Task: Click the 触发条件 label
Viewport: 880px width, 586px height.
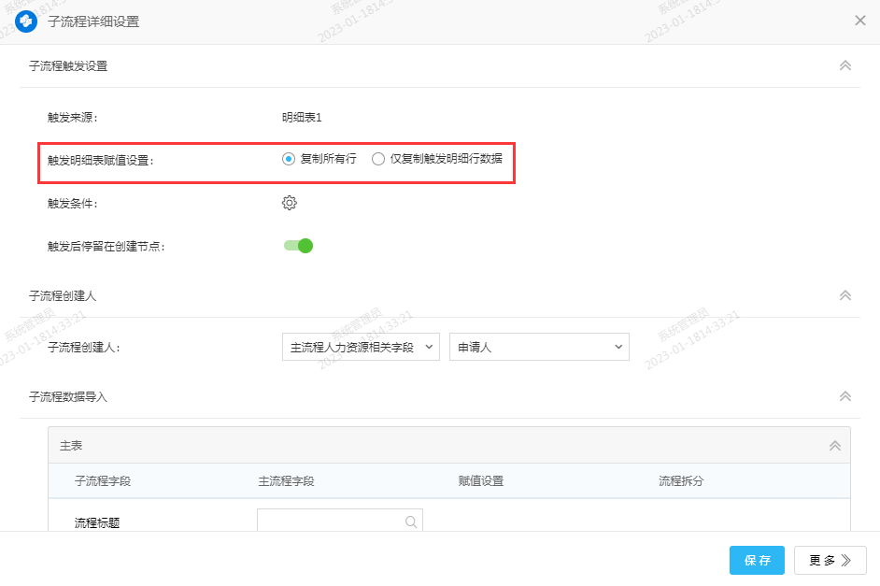Action: [x=72, y=203]
